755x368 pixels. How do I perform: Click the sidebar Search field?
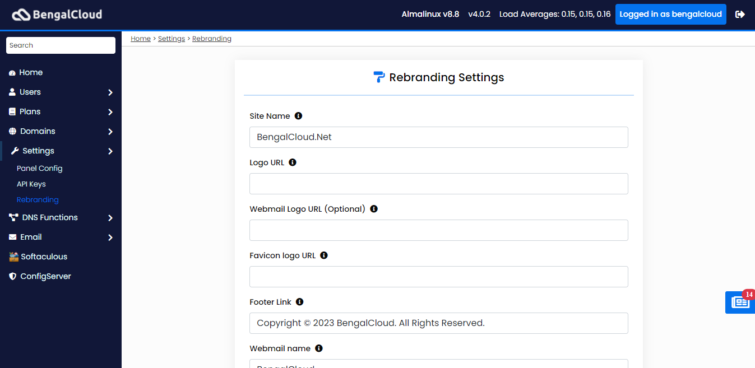61,45
